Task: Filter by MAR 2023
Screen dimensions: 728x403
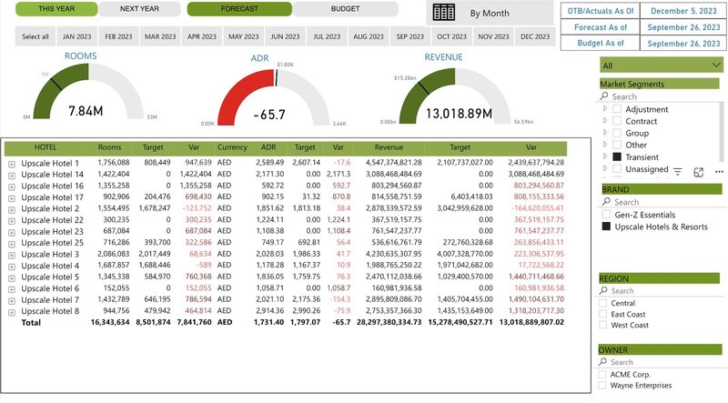Action: click(160, 36)
